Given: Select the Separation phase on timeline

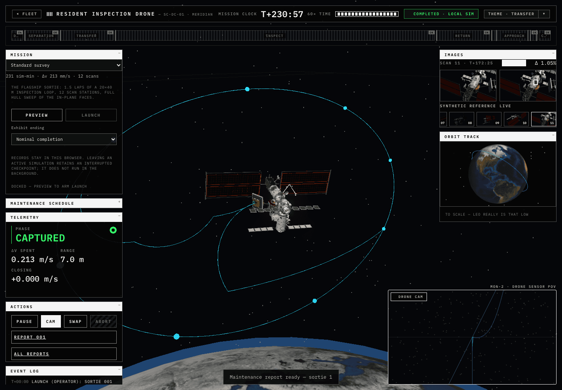Looking at the screenshot, I should click(41, 35).
